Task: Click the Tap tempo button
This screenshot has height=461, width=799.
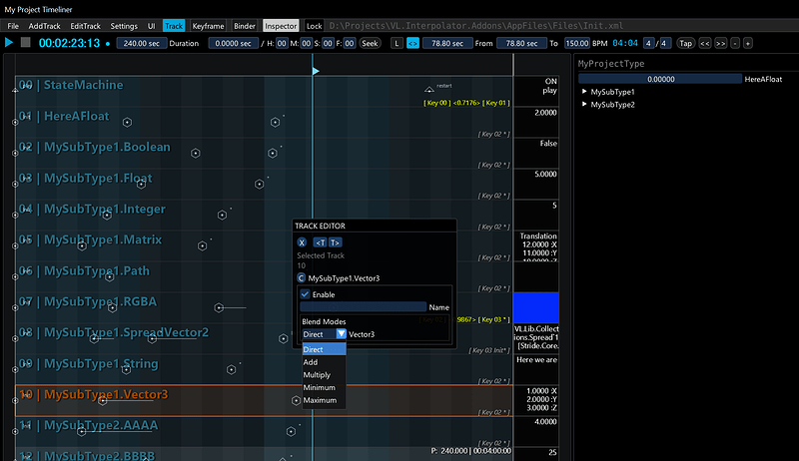Action: click(685, 43)
